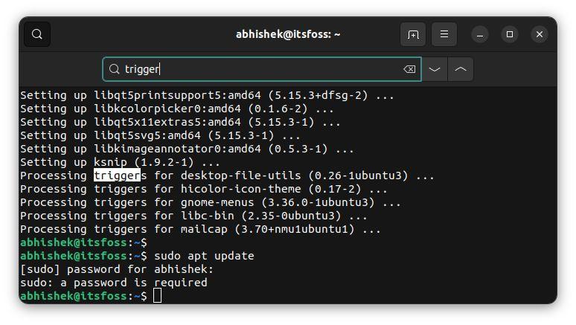Close the terminal window

coord(540,34)
